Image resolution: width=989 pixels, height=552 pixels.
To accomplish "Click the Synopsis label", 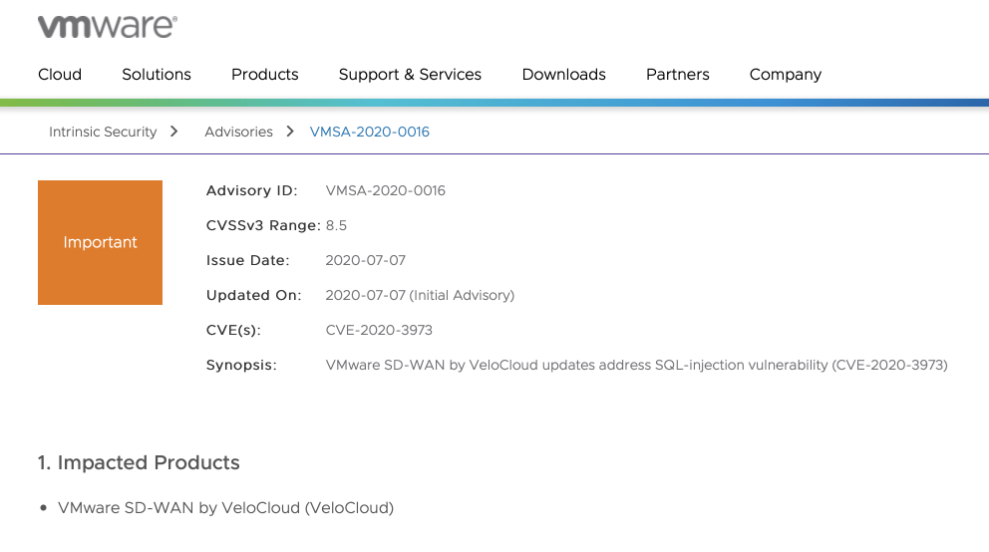I will [241, 365].
